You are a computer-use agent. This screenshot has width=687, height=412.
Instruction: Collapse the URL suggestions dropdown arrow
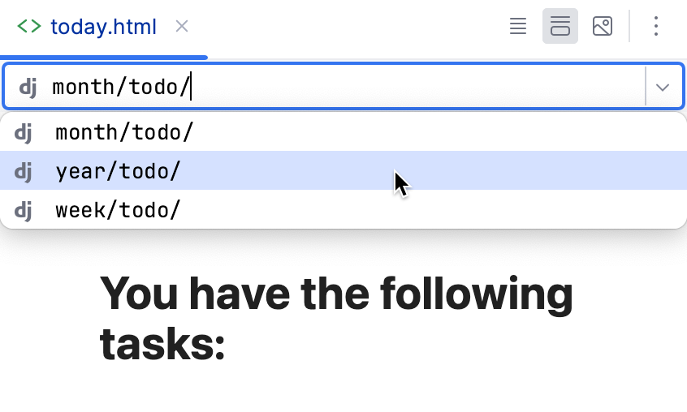tap(663, 87)
